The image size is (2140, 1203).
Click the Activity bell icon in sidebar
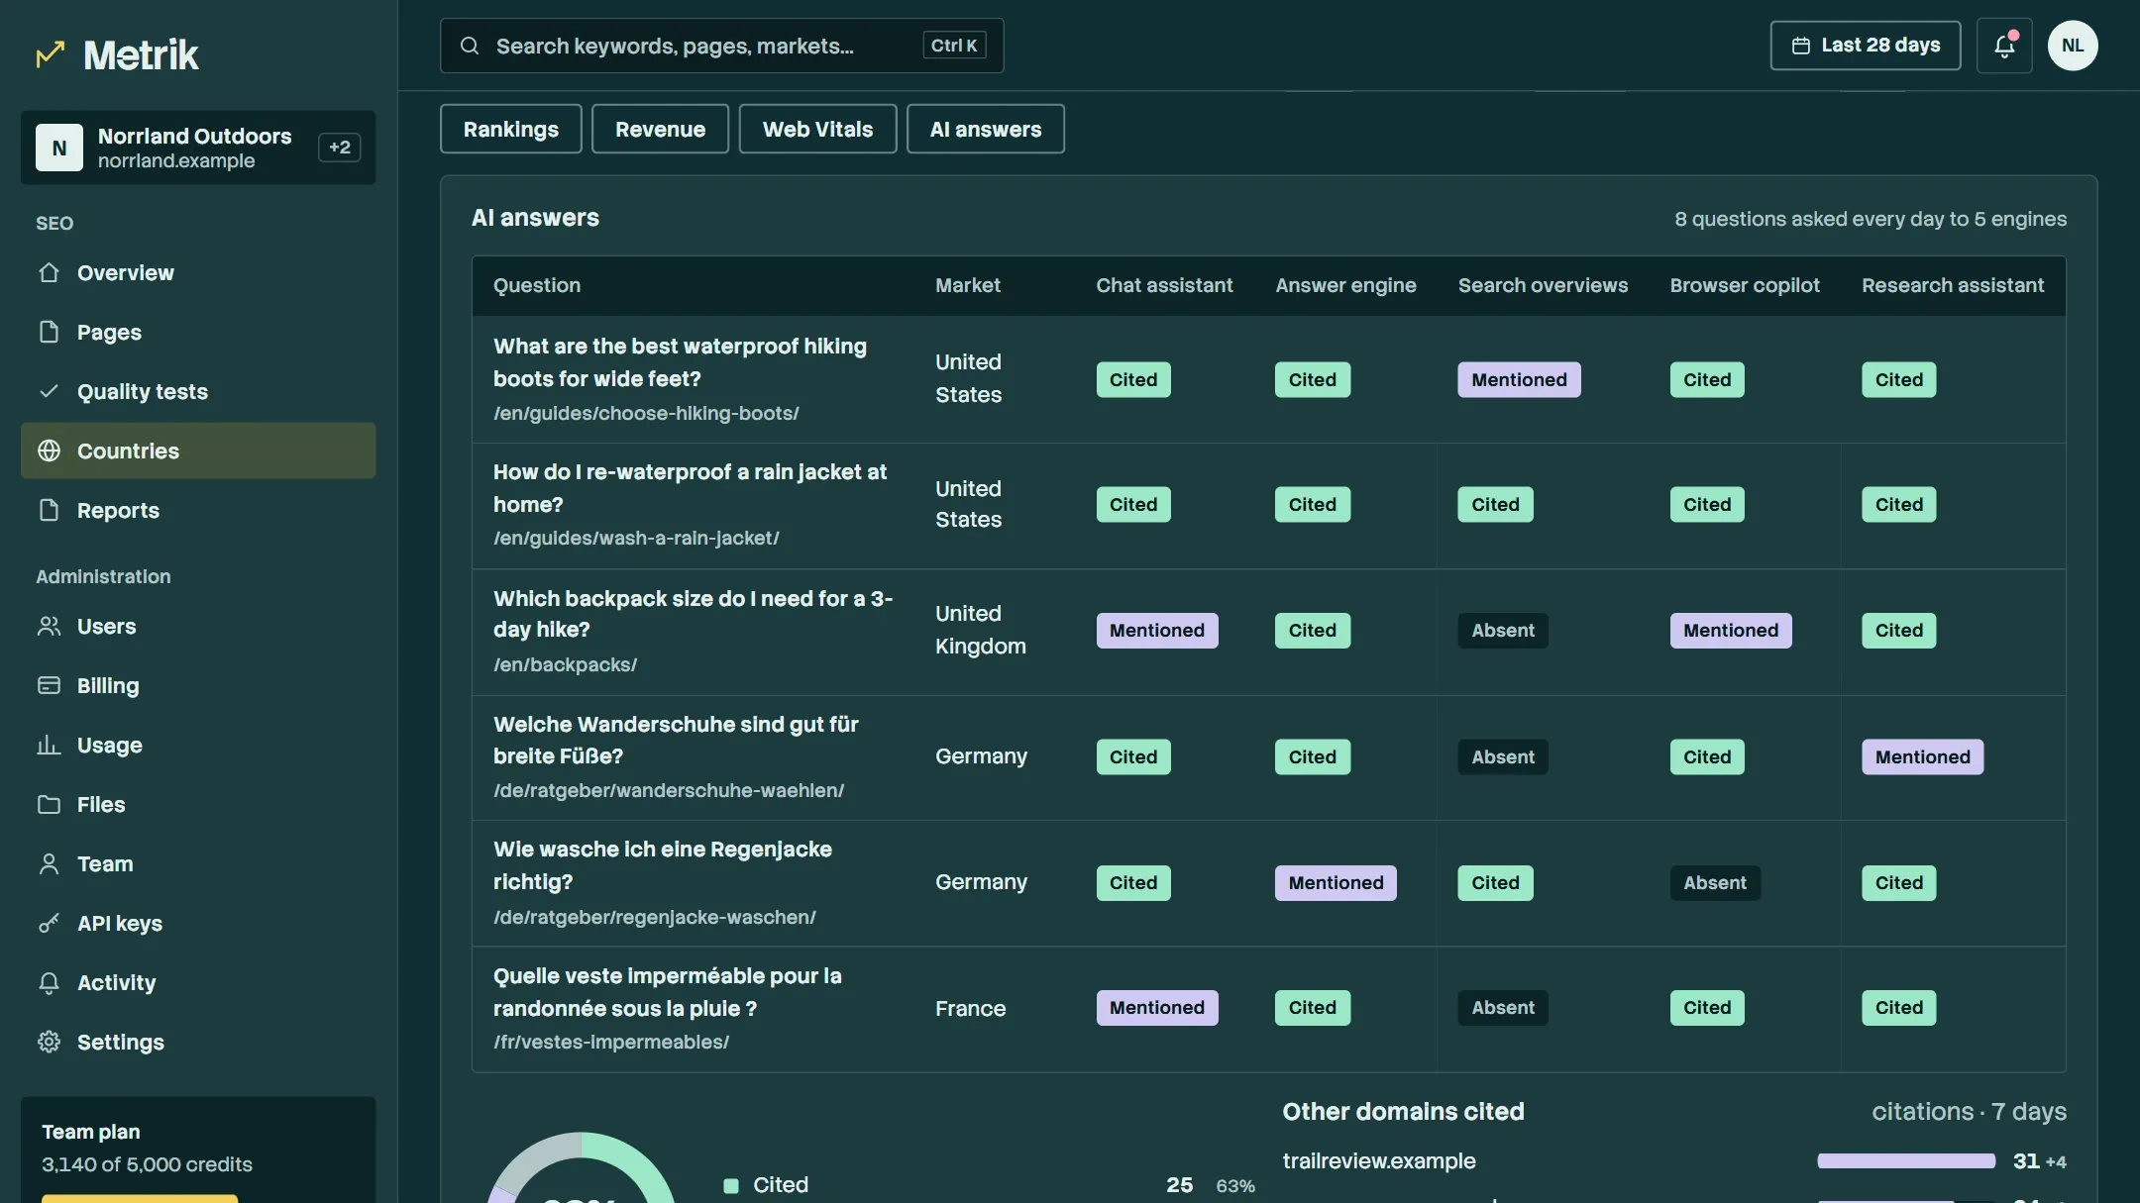[49, 982]
